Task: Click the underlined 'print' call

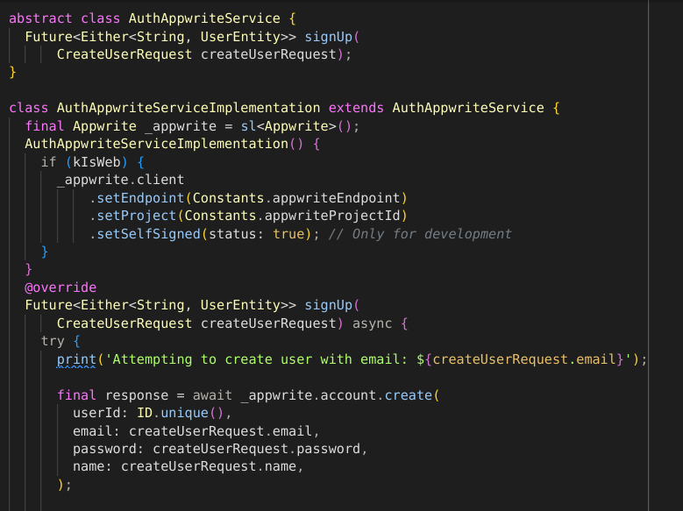Action: (76, 359)
